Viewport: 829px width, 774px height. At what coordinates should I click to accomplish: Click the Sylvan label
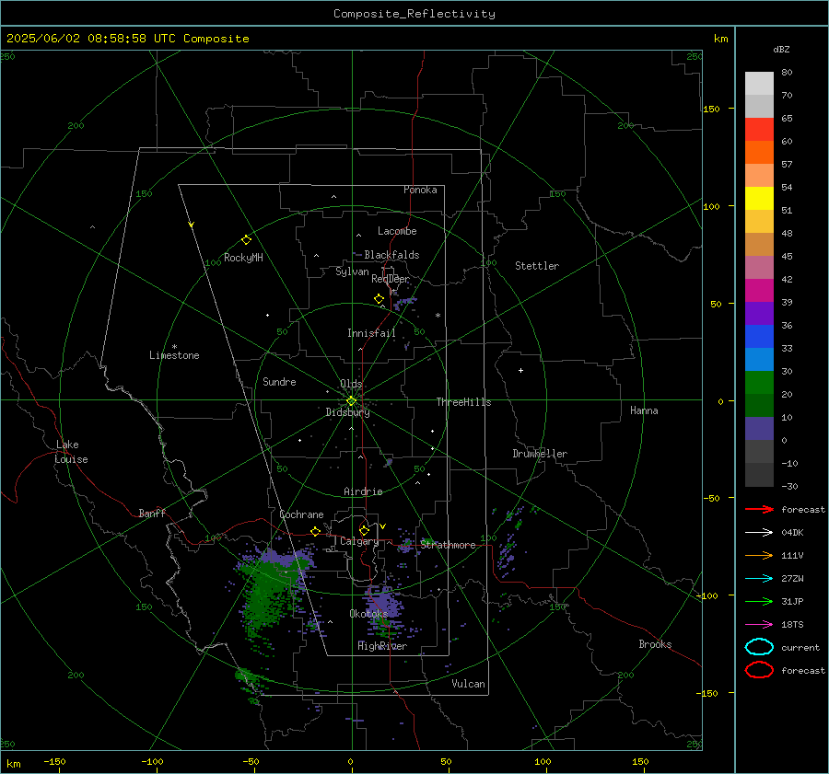[352, 271]
